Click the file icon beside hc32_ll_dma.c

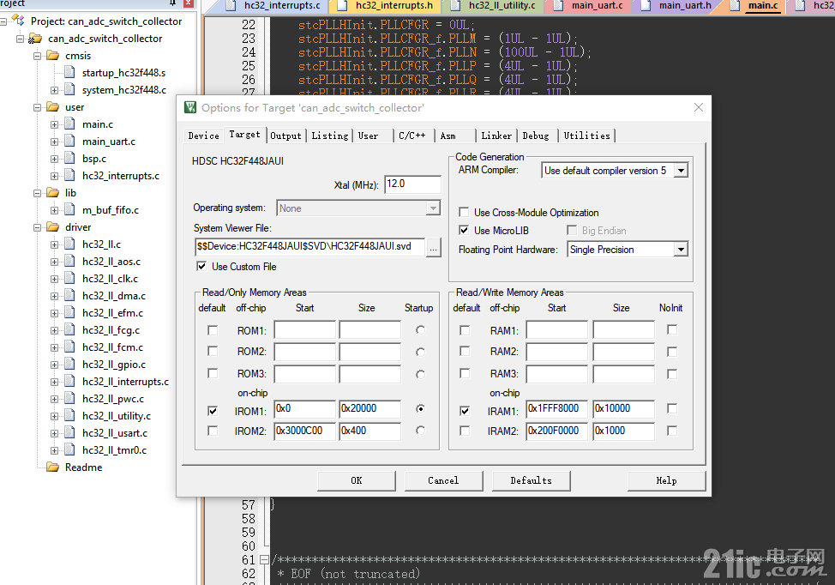coord(69,296)
